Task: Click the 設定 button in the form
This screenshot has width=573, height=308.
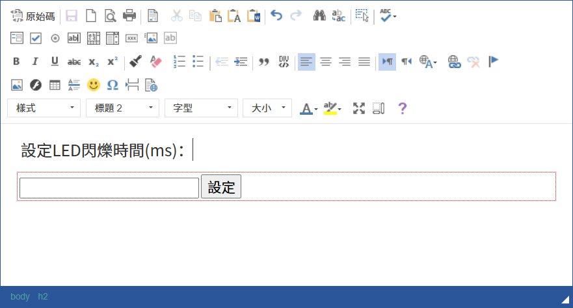Action: tap(221, 187)
